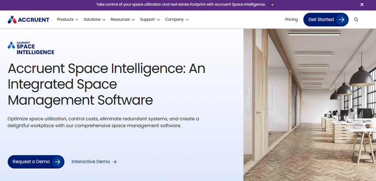The height and width of the screenshot is (181, 376).
Task: Expand the Solutions menu
Action: [x=94, y=20]
